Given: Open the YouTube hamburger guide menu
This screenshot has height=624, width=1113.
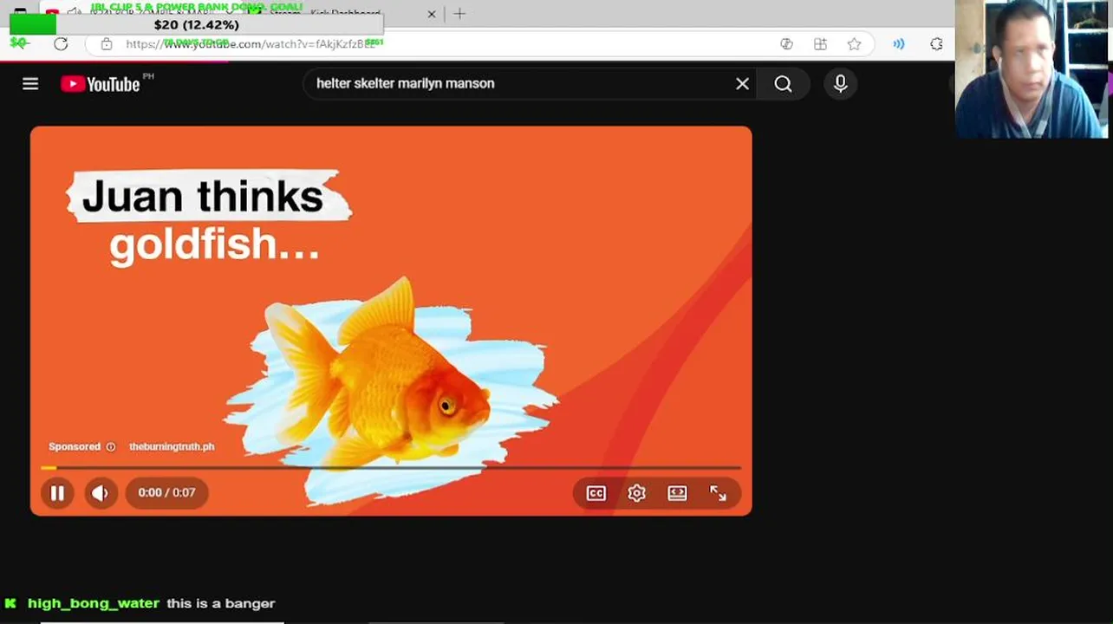Looking at the screenshot, I should 30,84.
